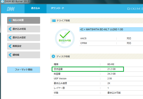Click the レイヤー数 label
This screenshot has height=99, width=143.
(59, 88)
